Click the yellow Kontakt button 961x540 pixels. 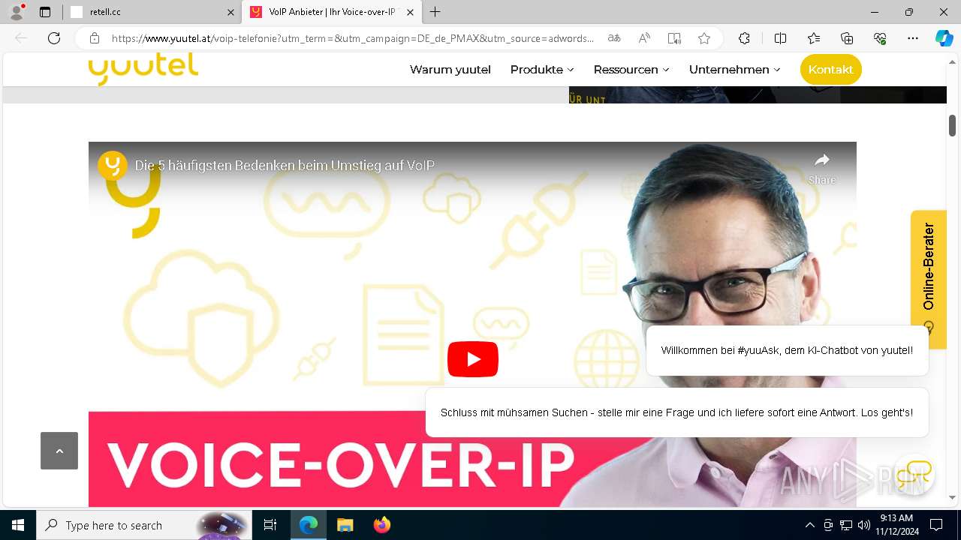tap(831, 70)
